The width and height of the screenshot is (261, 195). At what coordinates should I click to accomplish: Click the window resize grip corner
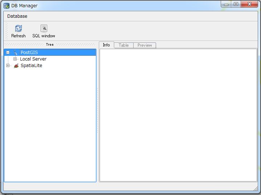click(x=256, y=188)
